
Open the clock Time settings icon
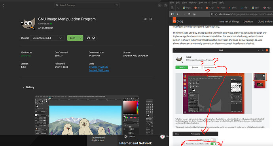point(163,137)
